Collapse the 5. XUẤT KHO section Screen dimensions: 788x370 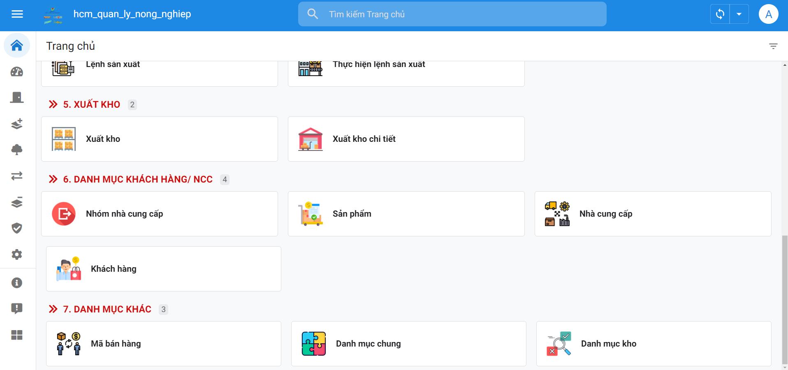pyautogui.click(x=53, y=104)
